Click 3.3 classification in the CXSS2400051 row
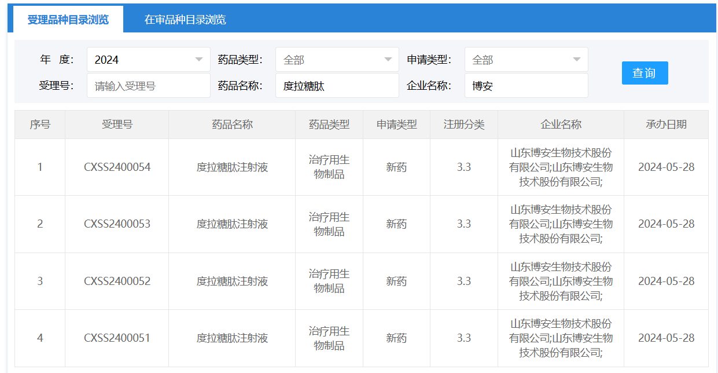This screenshot has height=373, width=718. click(x=464, y=338)
